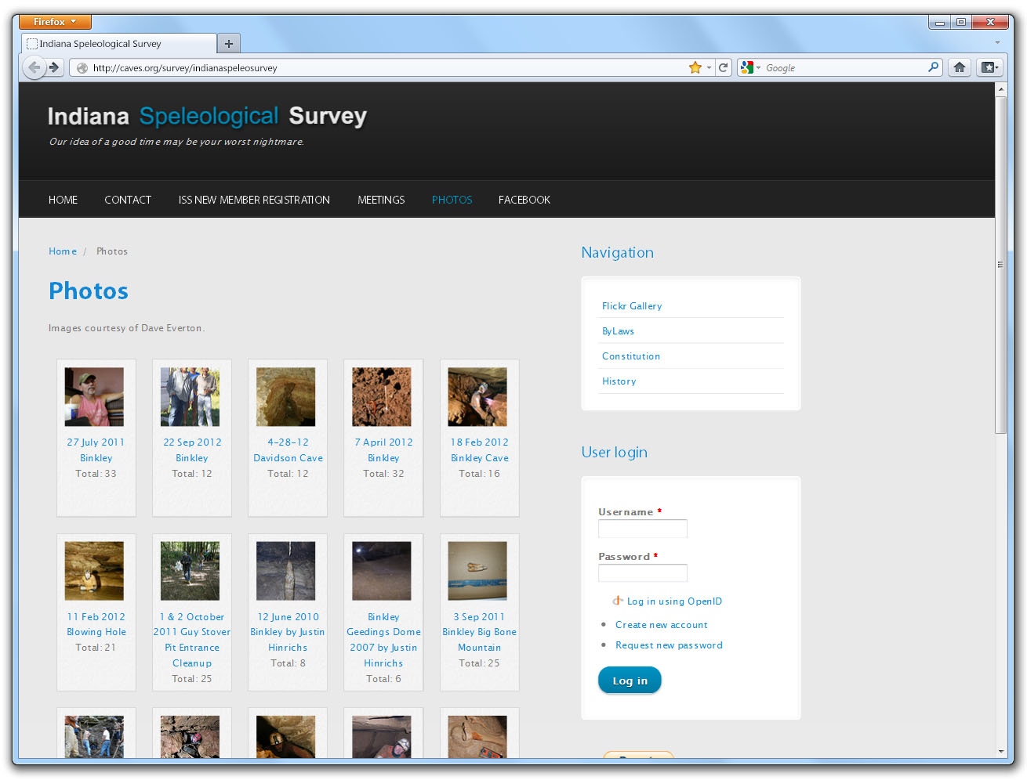
Task: Click the 4-28-12 Davidson Cave link text
Action: [x=288, y=450]
